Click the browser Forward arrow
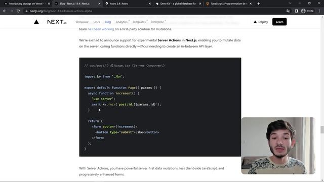Image resolution: width=324 pixels, height=182 pixels. pyautogui.click(x=11, y=11)
